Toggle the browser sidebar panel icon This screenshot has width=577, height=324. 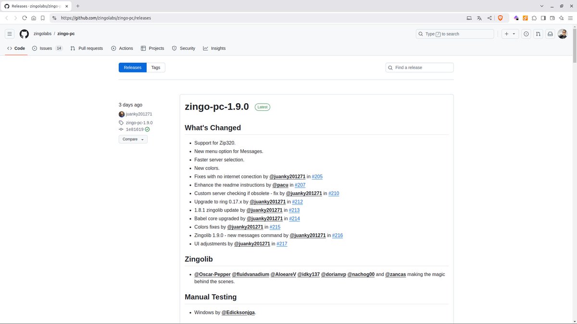(x=543, y=18)
